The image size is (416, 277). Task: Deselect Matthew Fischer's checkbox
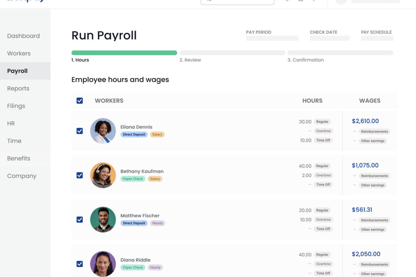click(80, 220)
